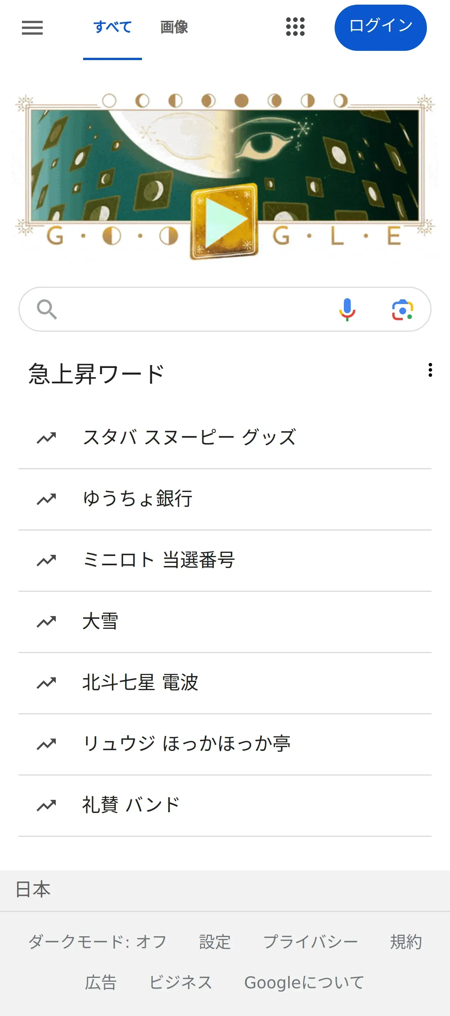
Task: Open the hamburger main menu
Action: pyautogui.click(x=32, y=28)
